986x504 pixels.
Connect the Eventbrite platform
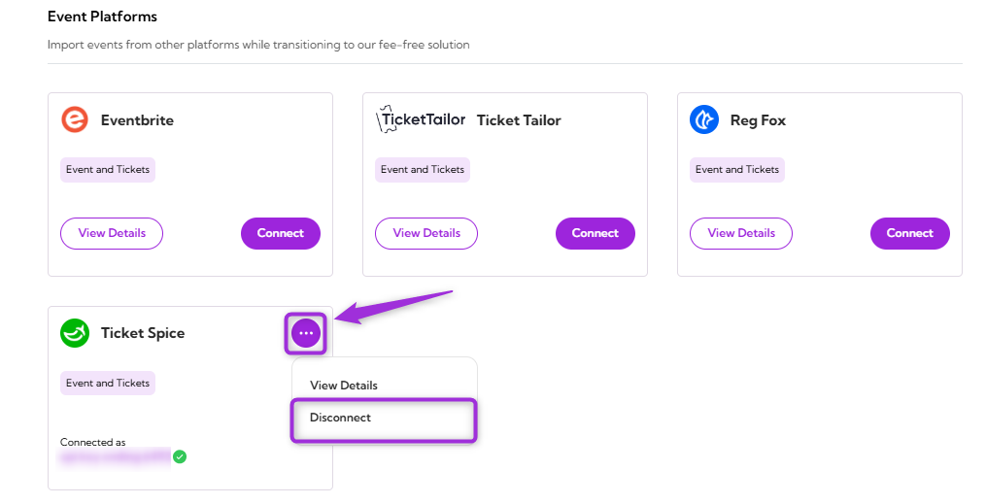(280, 233)
